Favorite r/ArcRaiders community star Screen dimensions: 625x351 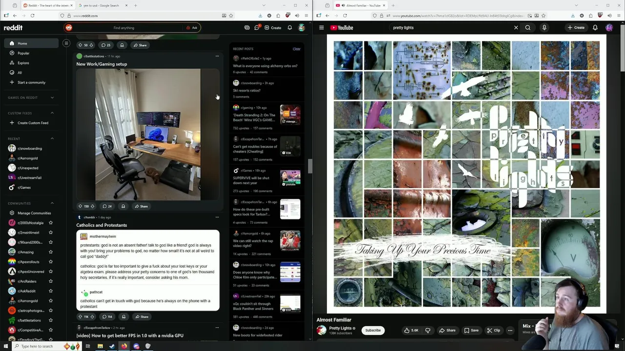pyautogui.click(x=50, y=281)
